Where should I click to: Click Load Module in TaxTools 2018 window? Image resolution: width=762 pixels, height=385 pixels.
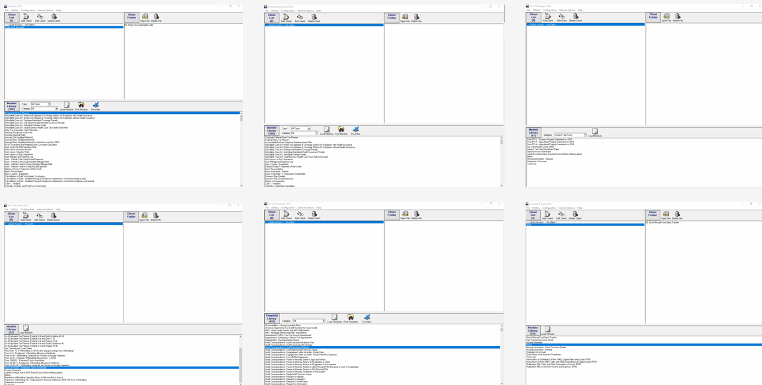[x=67, y=106]
